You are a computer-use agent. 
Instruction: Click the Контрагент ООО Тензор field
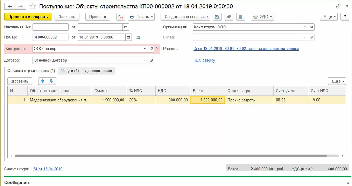click(88, 49)
